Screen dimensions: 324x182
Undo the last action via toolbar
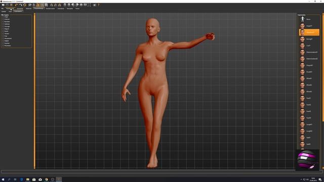tap(16, 5)
